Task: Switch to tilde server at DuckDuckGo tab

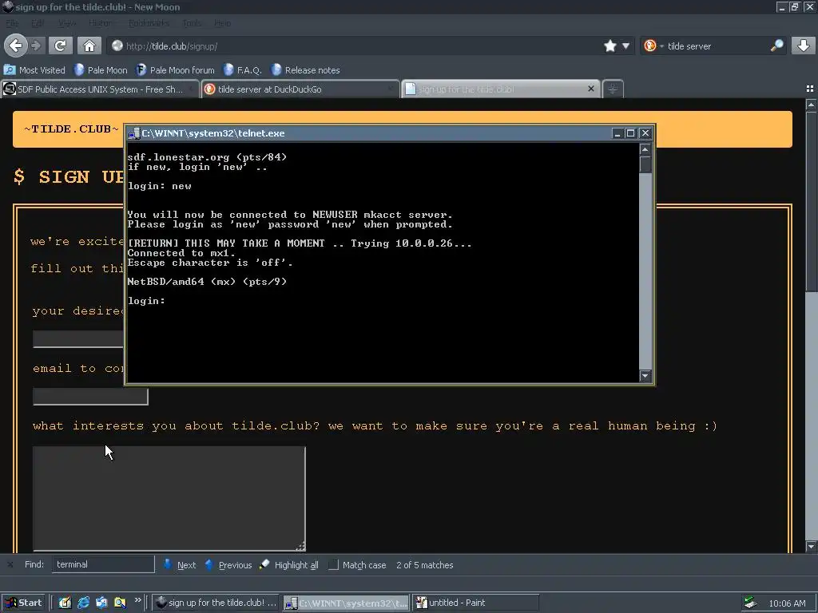Action: point(300,89)
